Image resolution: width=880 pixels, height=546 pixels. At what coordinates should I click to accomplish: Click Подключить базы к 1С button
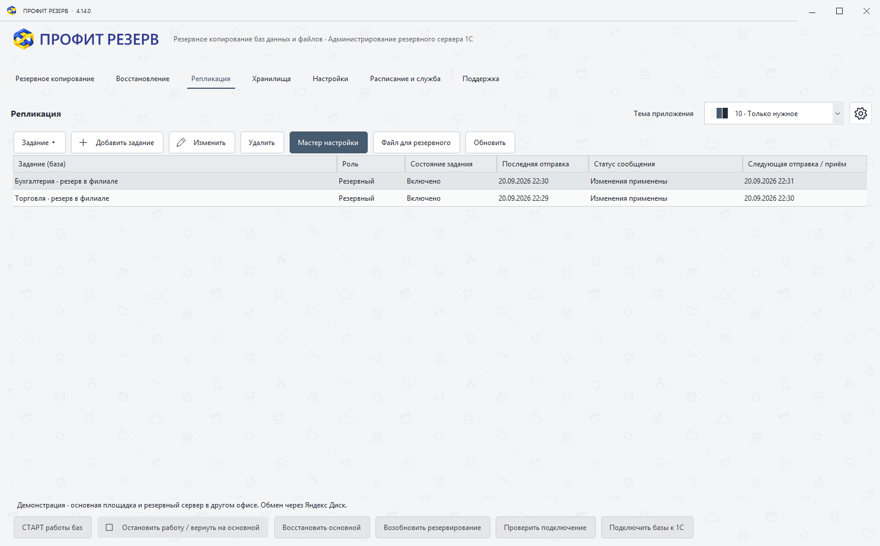(647, 528)
